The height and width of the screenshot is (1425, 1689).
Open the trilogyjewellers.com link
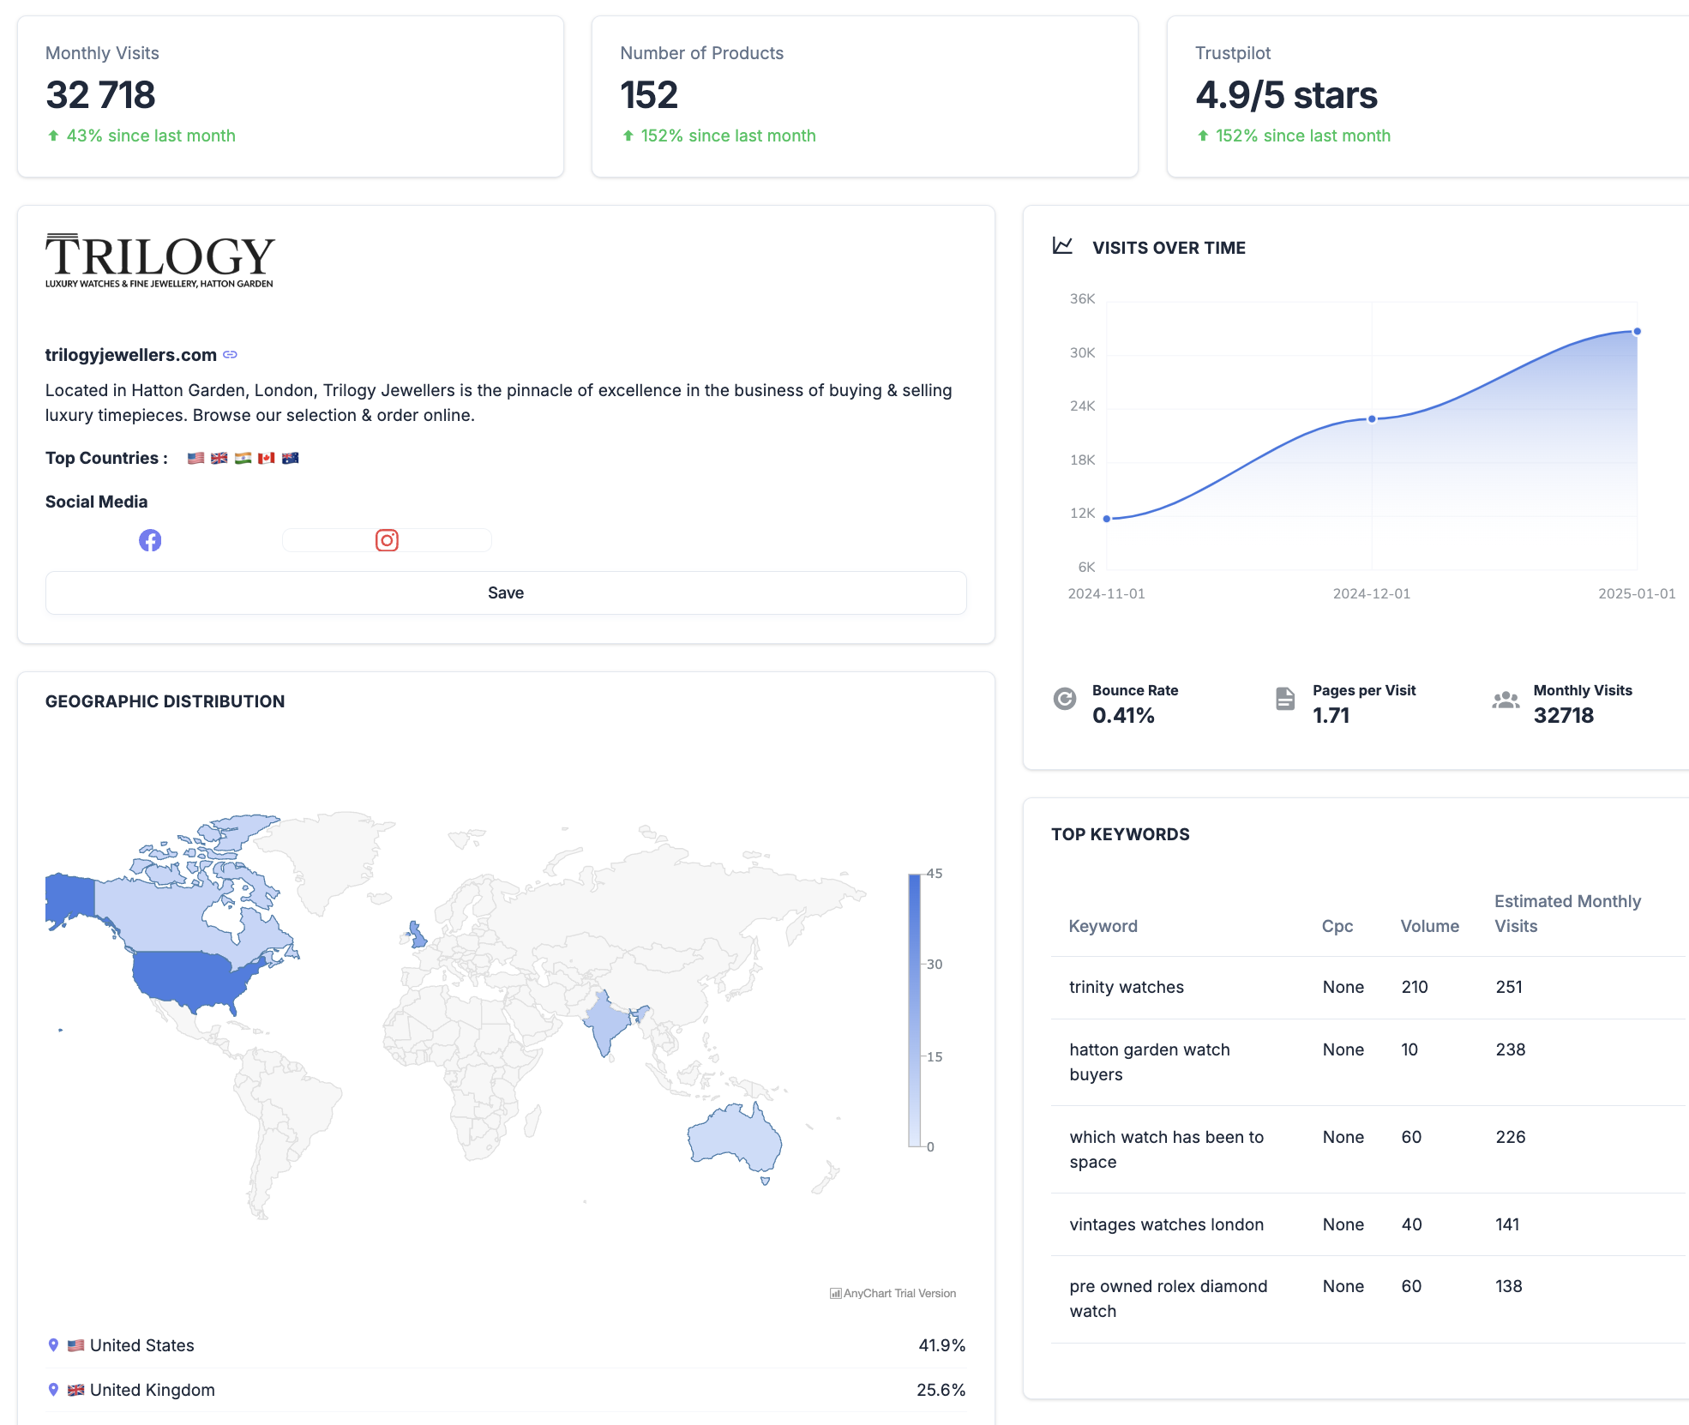(x=131, y=354)
